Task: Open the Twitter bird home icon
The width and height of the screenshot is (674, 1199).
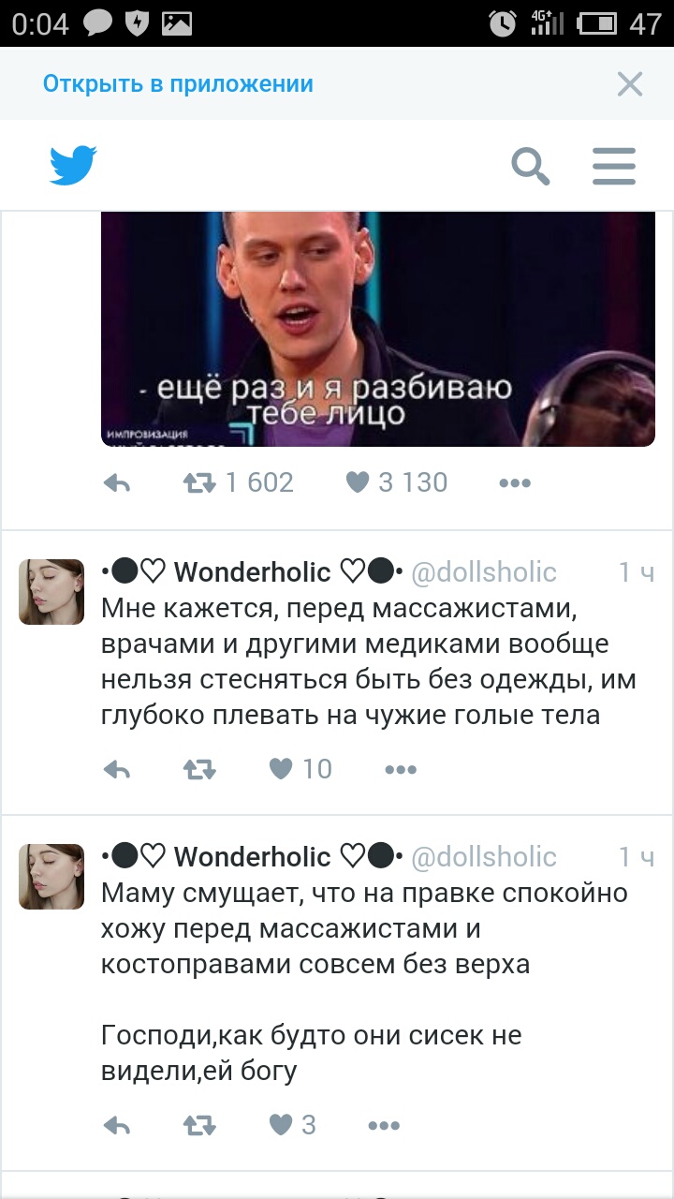Action: pyautogui.click(x=73, y=166)
